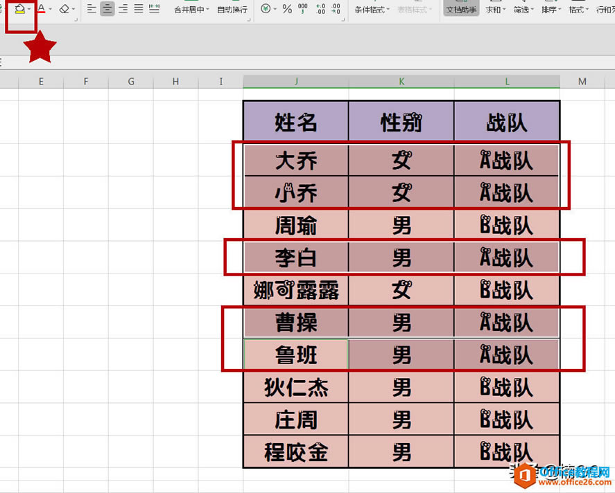Click the eraser clear formatting icon

64,8
